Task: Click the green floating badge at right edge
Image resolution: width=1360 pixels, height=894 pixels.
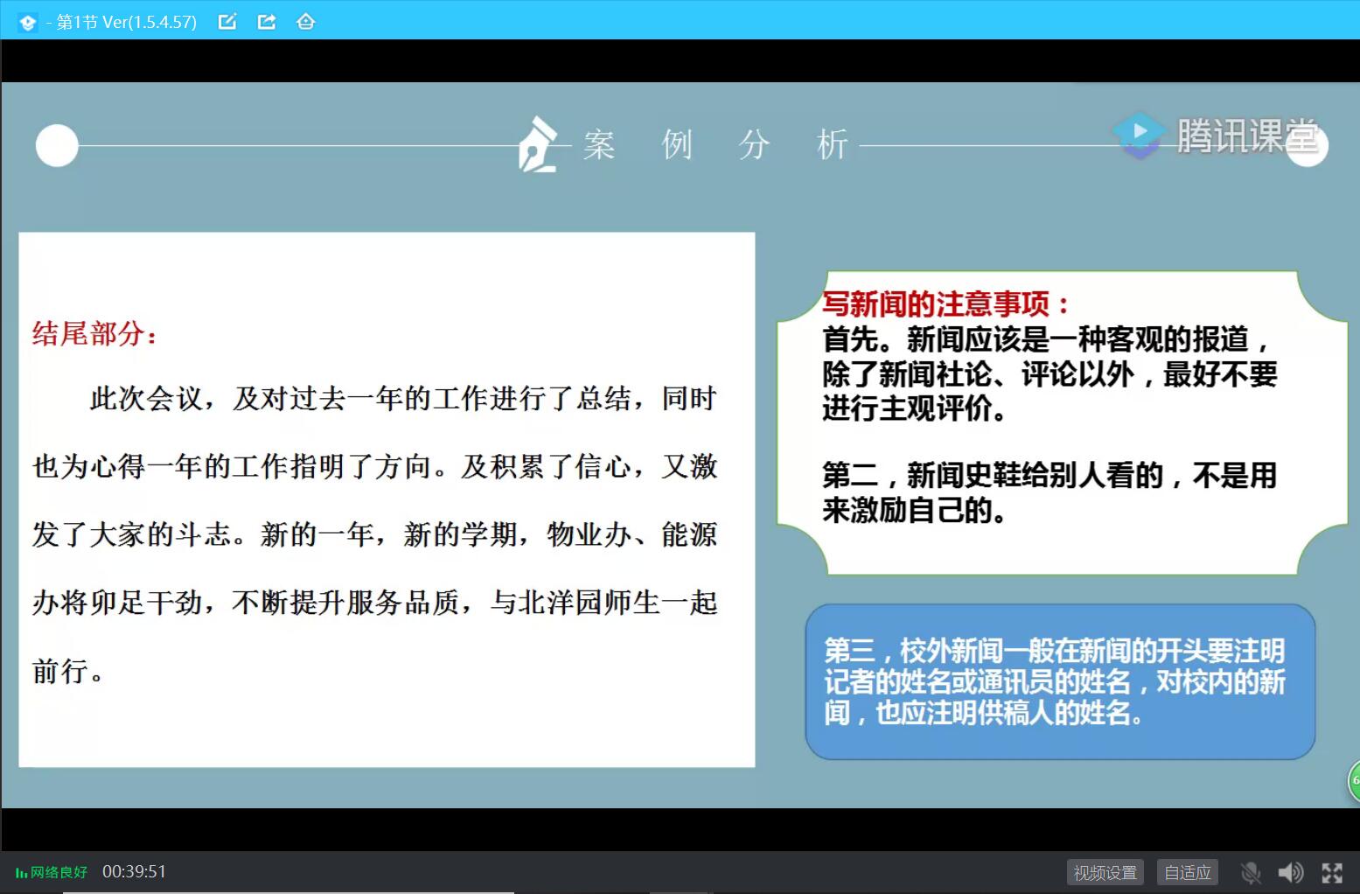Action: click(1354, 780)
